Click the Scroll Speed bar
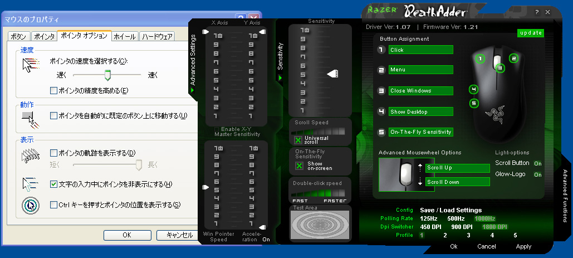 pos(320,131)
